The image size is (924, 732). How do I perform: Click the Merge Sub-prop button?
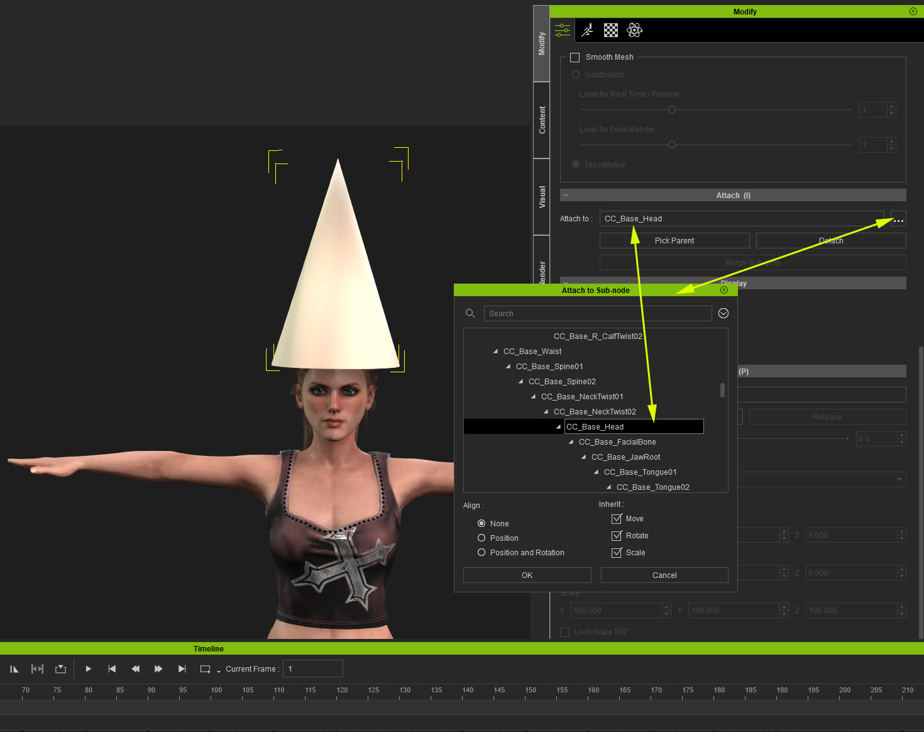(x=752, y=263)
